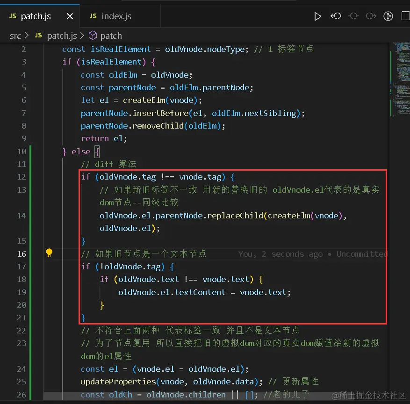
Task: Place cursor on 'createElm(vnode)' in line 6
Action: pos(160,100)
